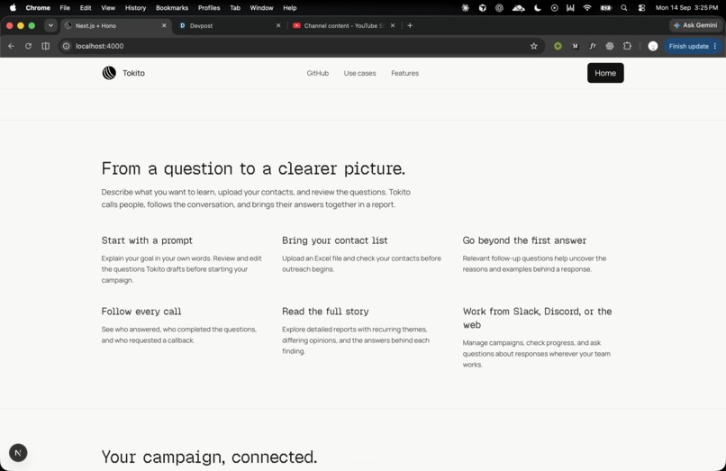
Task: Open Spotlight search in menu bar
Action: point(624,8)
